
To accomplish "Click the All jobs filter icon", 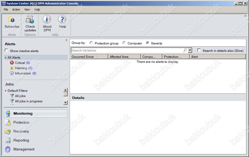I will tap(12, 96).
